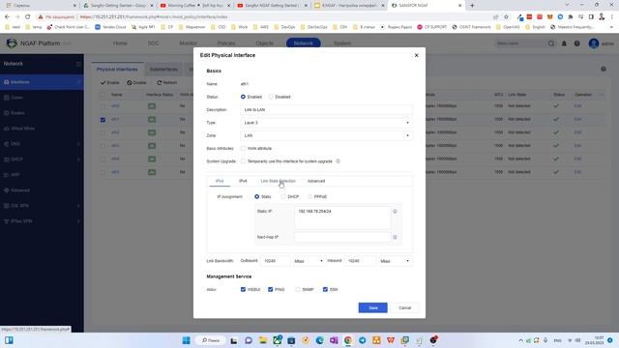The image size is (619, 348).
Task: Open the Zone dropdown showing LAN
Action: point(327,135)
